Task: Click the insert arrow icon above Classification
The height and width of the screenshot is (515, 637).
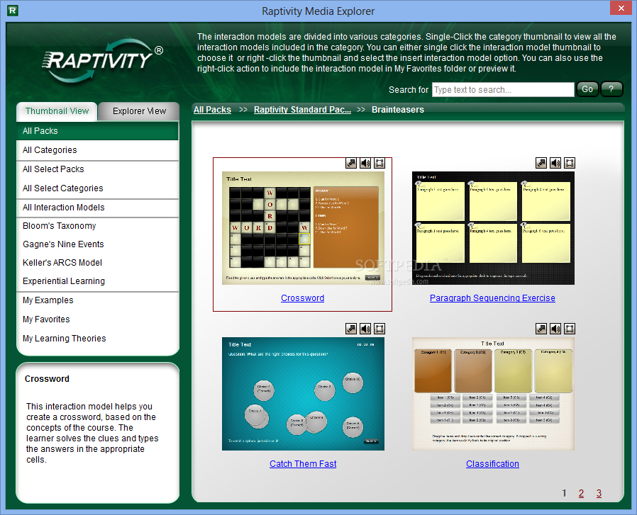Action: tap(541, 329)
